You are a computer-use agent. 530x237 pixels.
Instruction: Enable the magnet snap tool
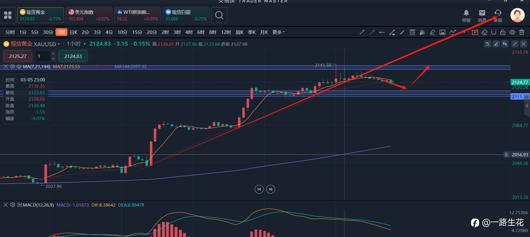coord(494,32)
